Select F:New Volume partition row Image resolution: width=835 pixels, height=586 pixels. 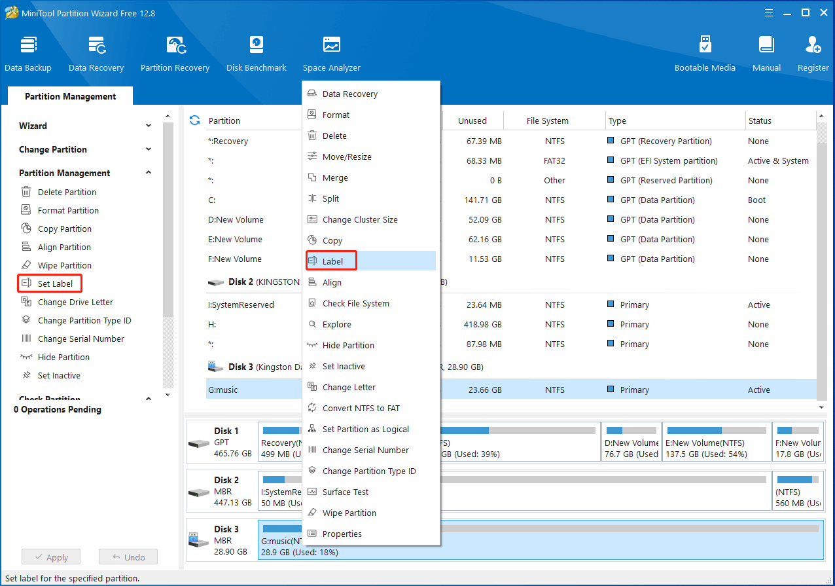(x=512, y=259)
